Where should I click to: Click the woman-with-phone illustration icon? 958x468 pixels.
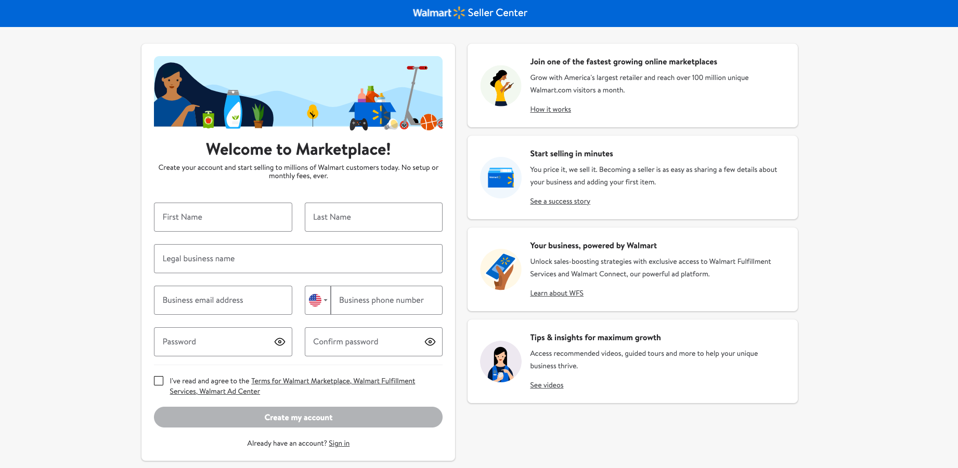(501, 86)
